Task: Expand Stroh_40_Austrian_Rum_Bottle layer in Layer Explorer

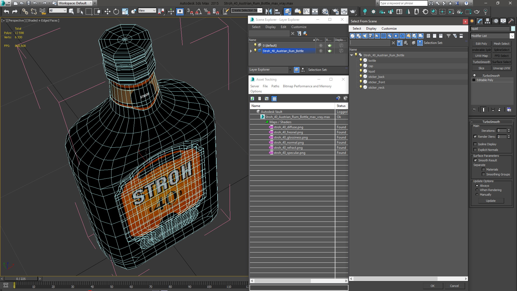Action: [x=251, y=51]
